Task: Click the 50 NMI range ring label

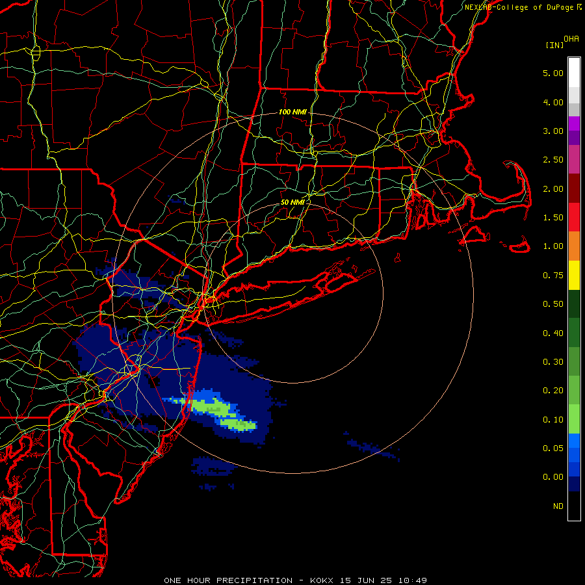Action: coord(292,202)
